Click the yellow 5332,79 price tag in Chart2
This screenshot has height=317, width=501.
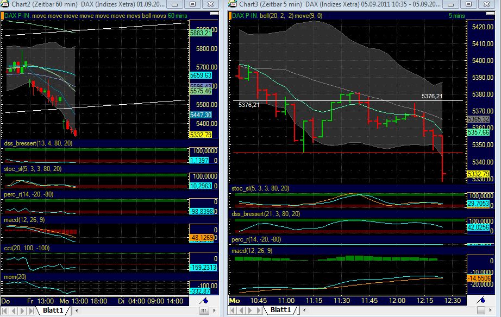[201, 135]
